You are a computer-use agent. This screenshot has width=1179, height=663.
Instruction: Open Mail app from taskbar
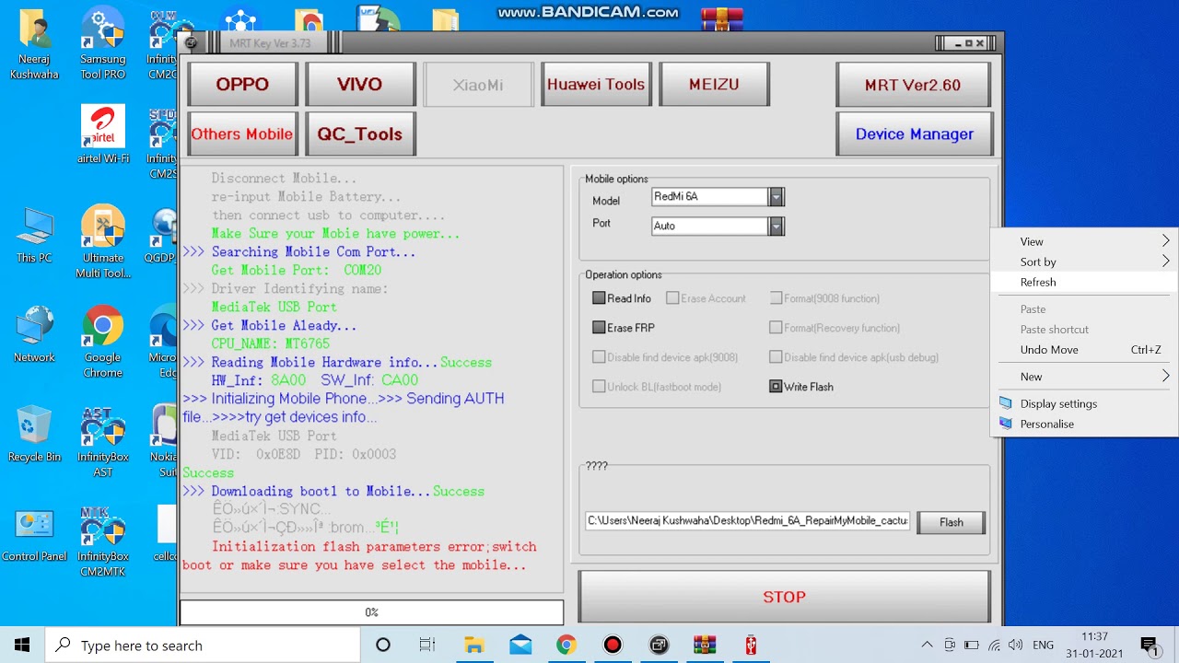click(x=519, y=645)
